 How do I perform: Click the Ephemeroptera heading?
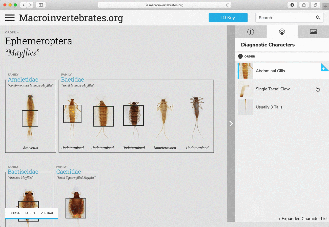click(39, 41)
